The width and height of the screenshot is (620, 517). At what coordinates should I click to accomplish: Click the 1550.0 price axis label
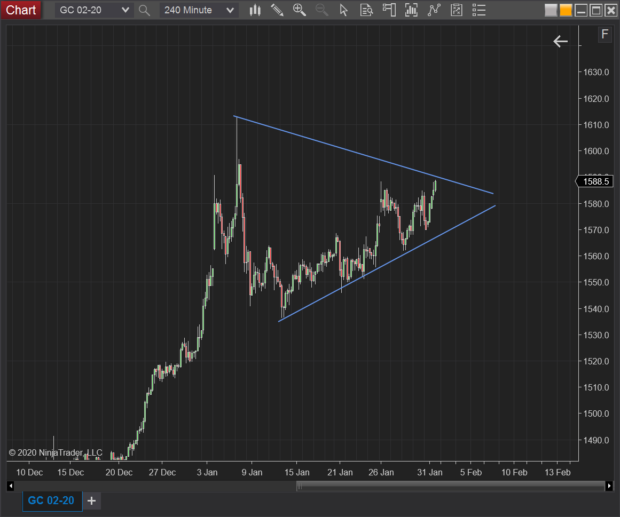597,282
